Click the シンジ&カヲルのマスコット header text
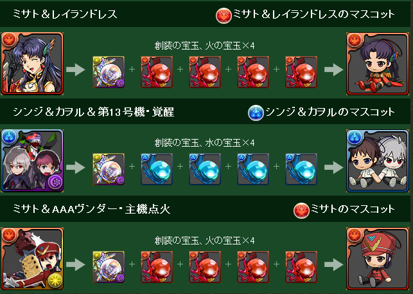Viewport: 413px width, 294px height. (x=330, y=112)
